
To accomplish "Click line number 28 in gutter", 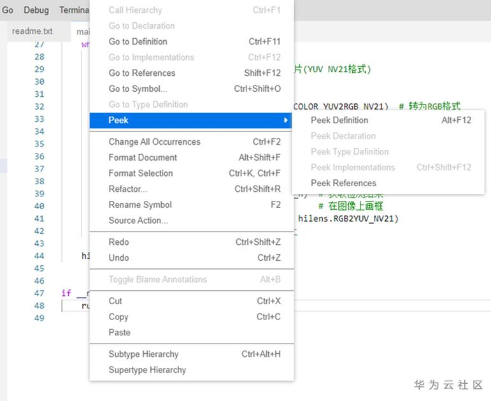I will [39, 57].
